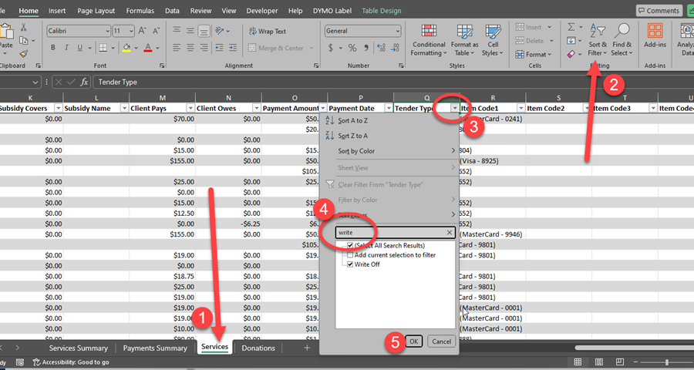Open the Format as Table gallery

pyautogui.click(x=465, y=39)
